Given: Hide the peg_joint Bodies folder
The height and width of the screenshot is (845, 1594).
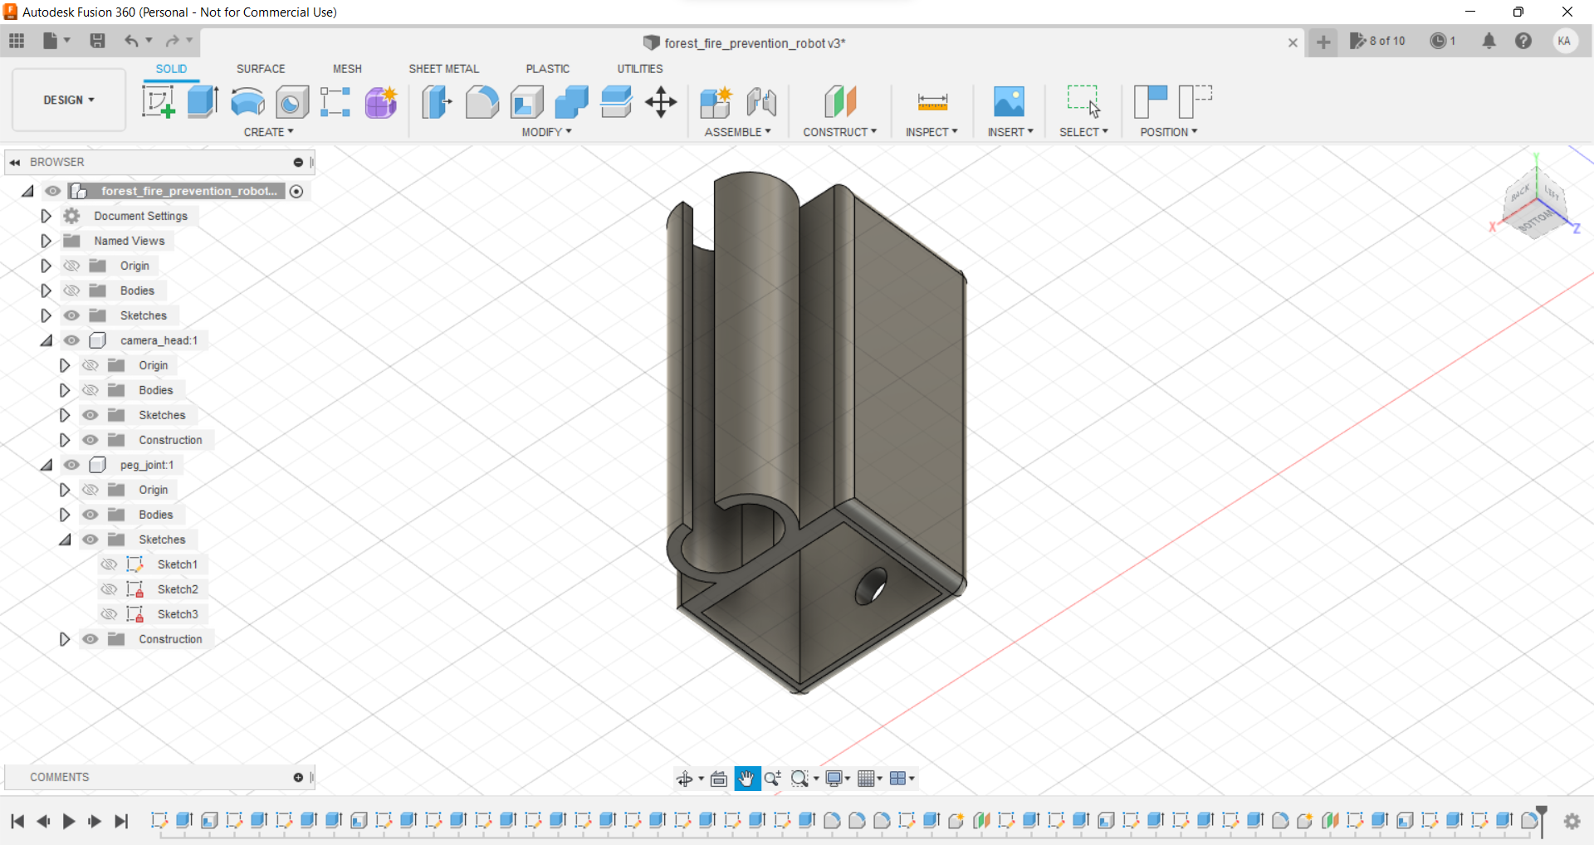Looking at the screenshot, I should pos(90,515).
